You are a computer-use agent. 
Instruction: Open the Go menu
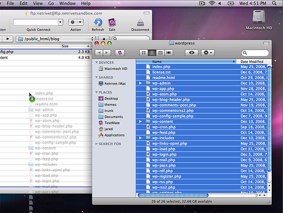click(51, 3)
